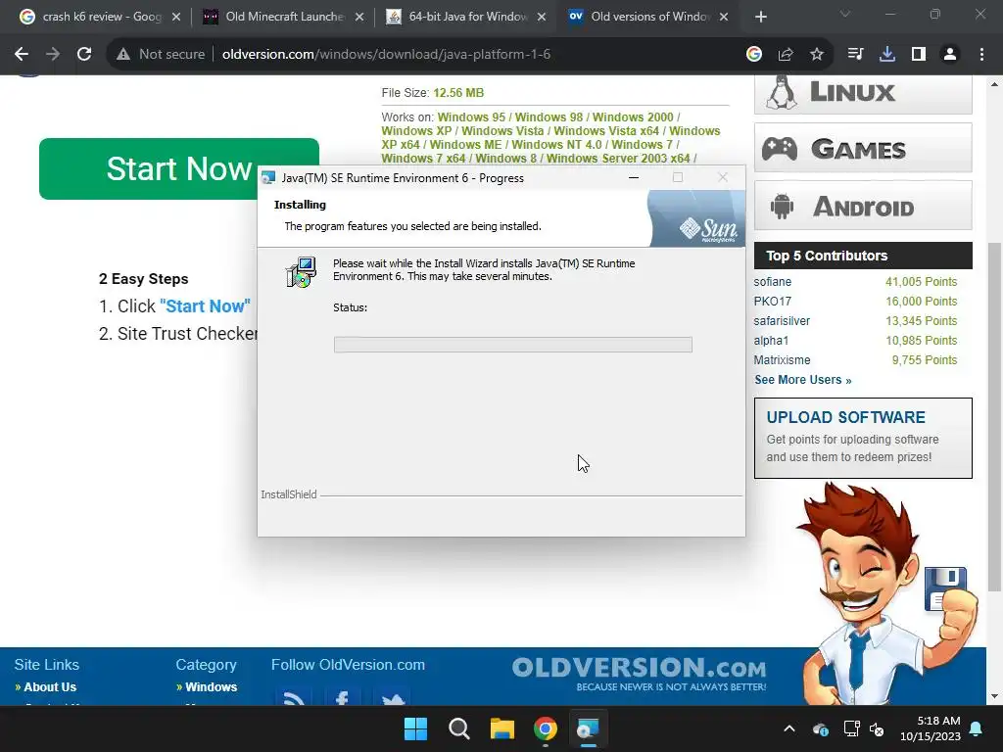Click the Java installer taskbar icon
Viewport: 1003px width, 752px height.
pyautogui.click(x=588, y=728)
